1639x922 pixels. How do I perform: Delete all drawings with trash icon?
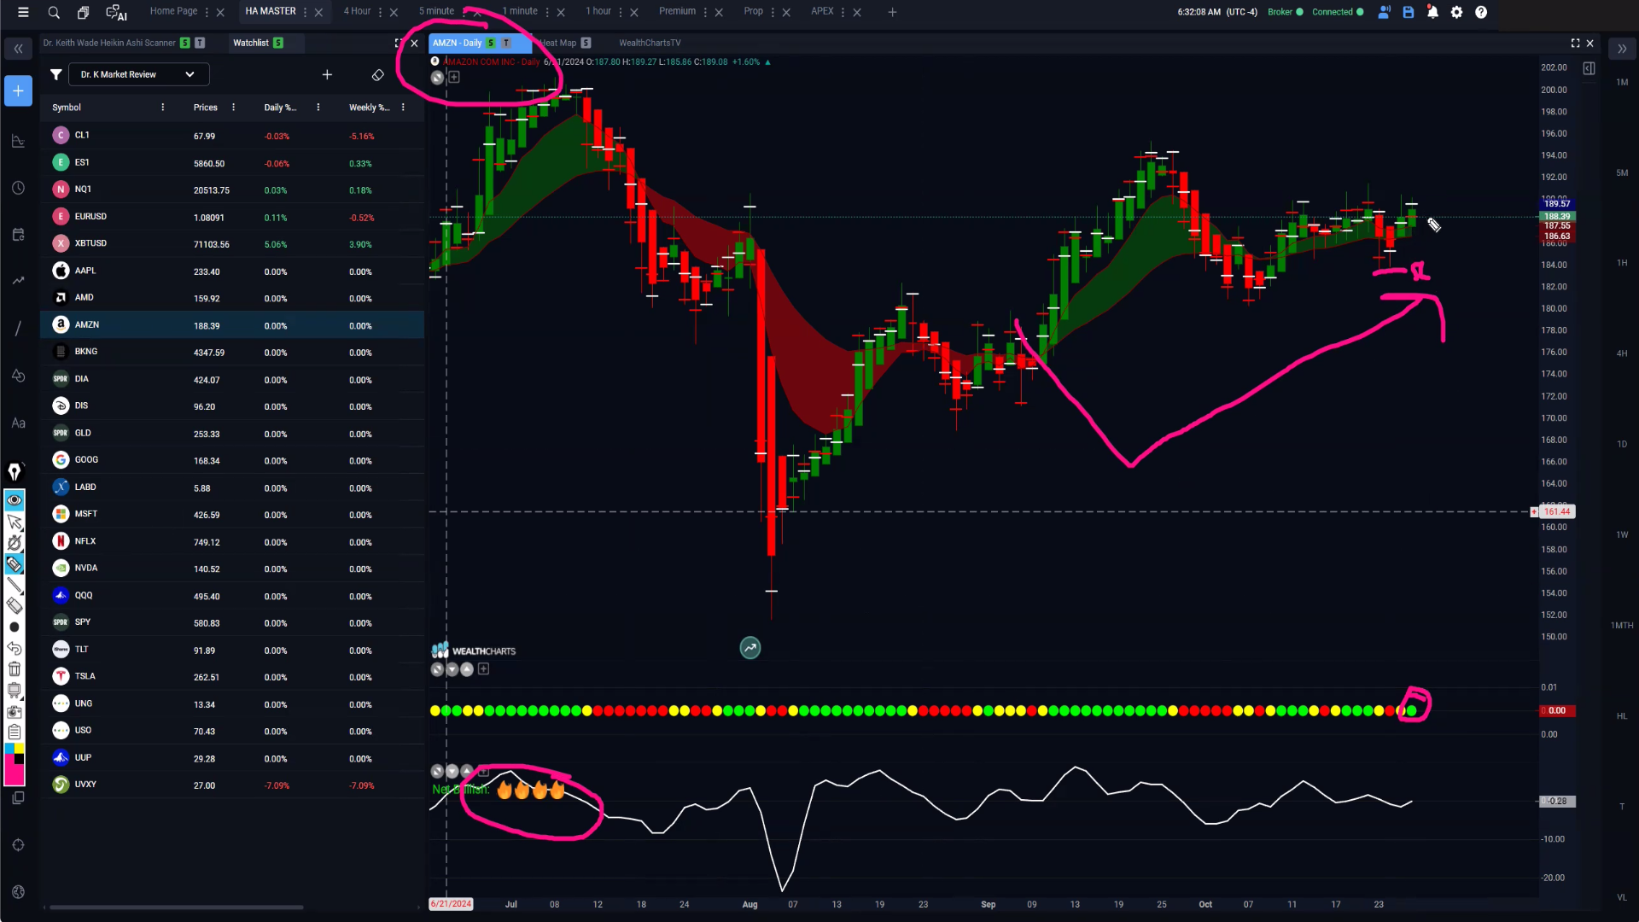[15, 668]
